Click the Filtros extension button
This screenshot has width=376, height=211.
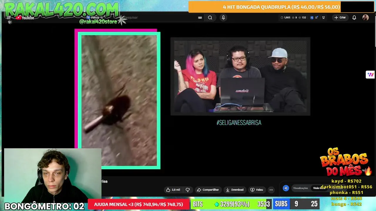[x=95, y=18]
